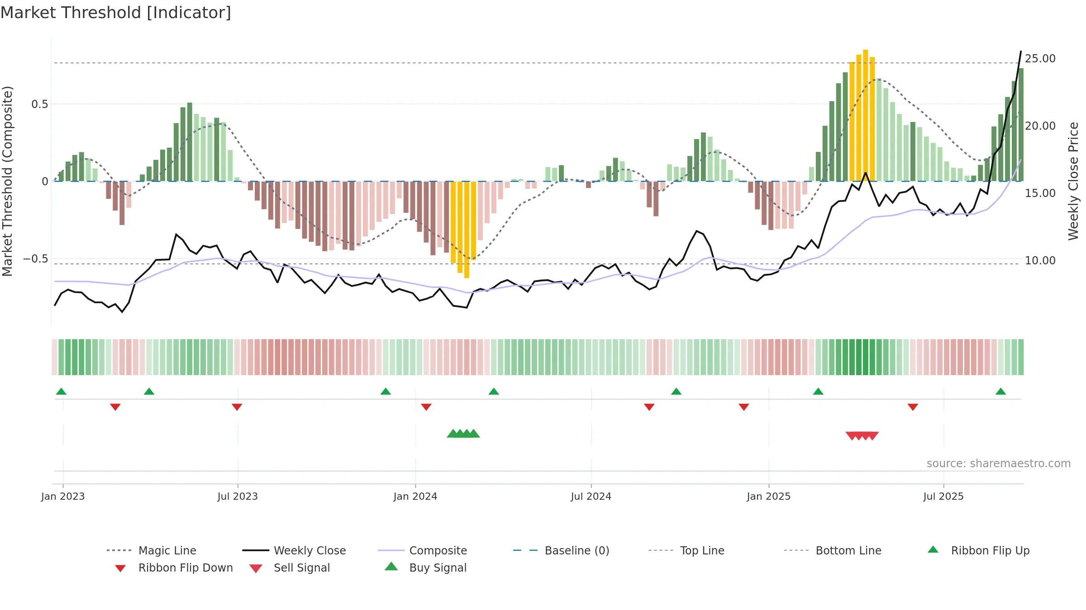Click the 20.00 price axis label
This screenshot has width=1086, height=610.
tap(1040, 126)
